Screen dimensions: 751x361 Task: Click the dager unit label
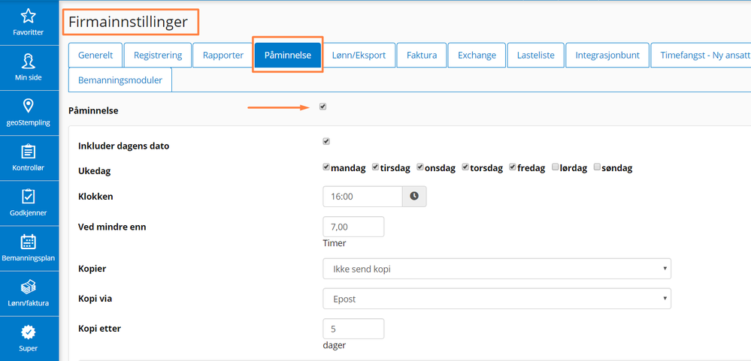click(335, 345)
